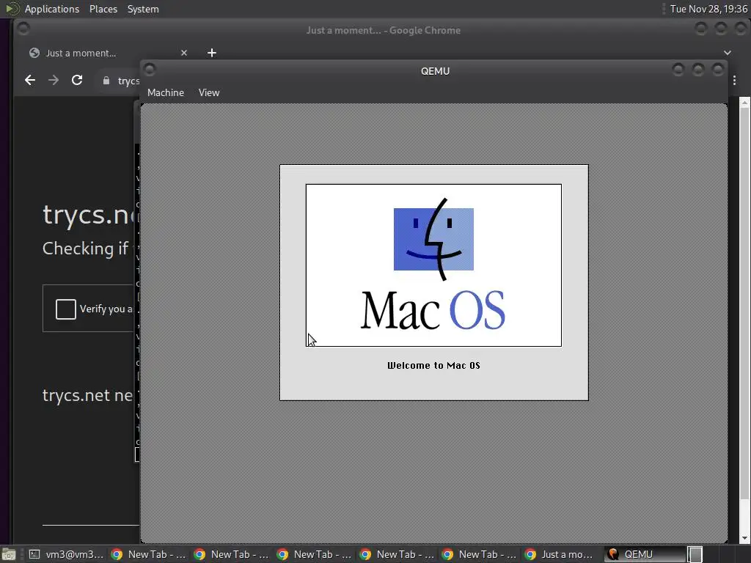Reload the page in Chrome
Image resolution: width=751 pixels, height=563 pixels.
76,80
